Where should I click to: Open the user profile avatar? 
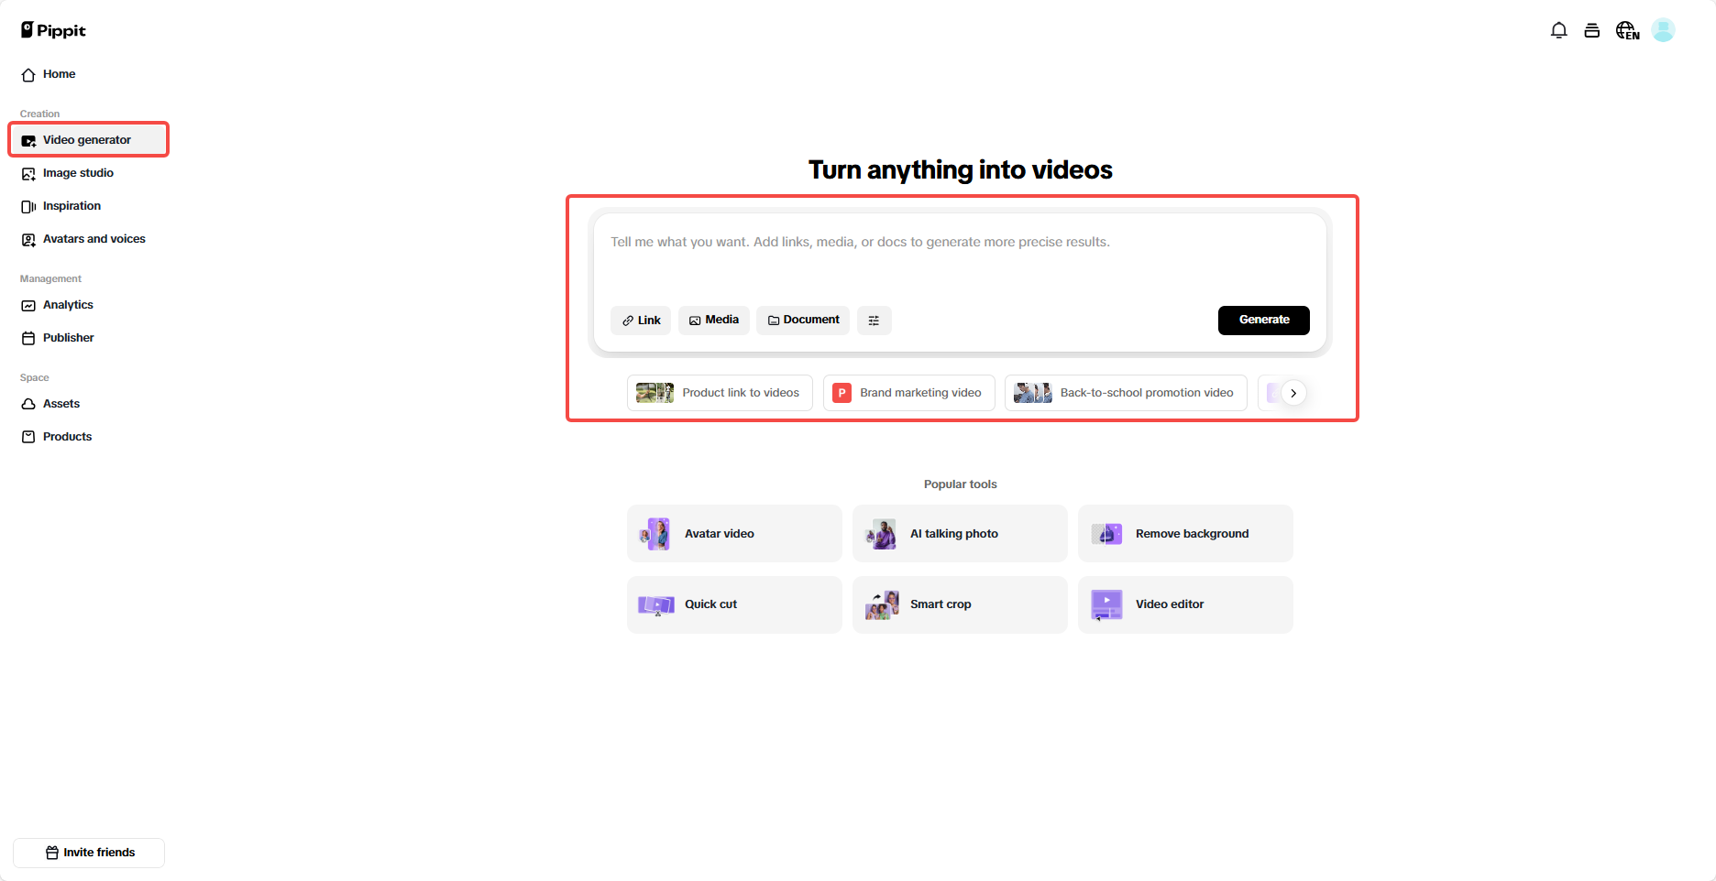pyautogui.click(x=1664, y=29)
